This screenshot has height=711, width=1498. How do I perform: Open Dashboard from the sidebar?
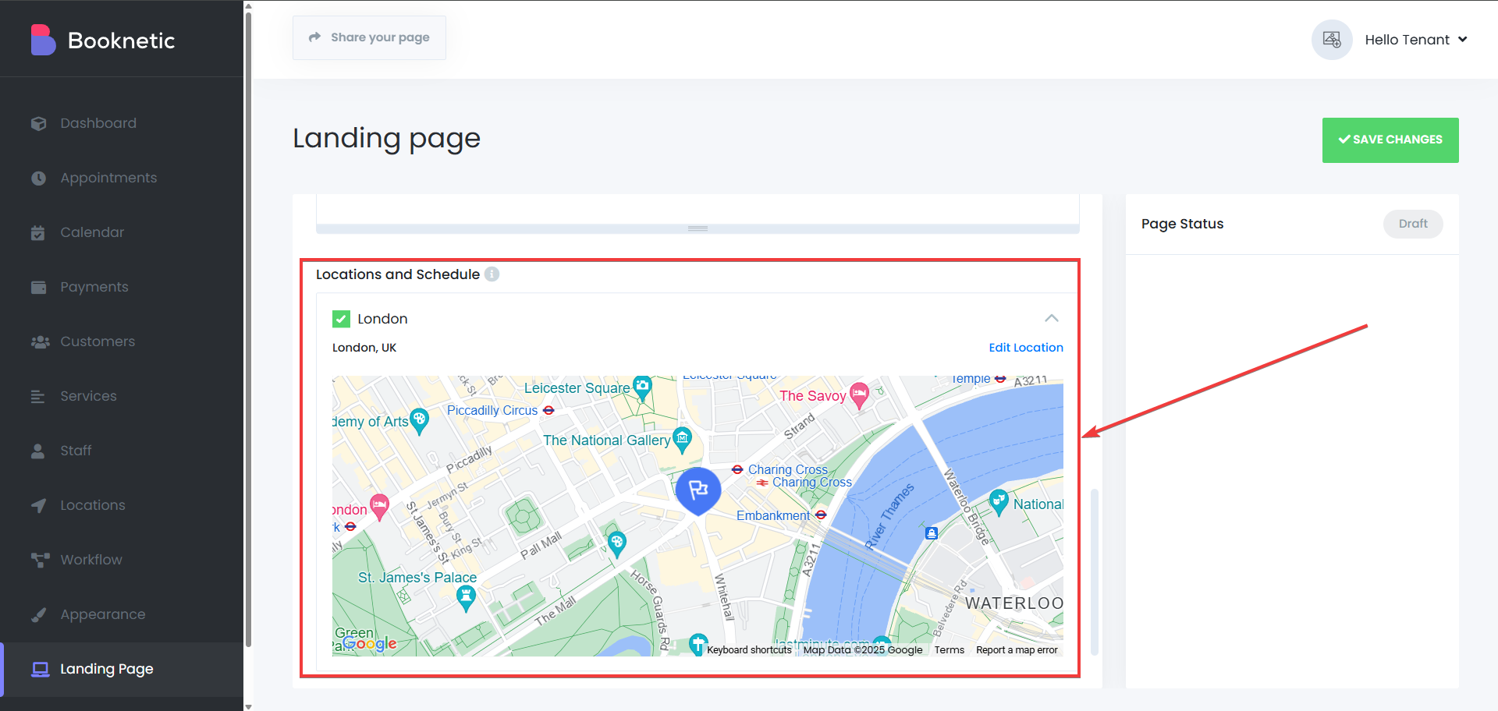122,123
